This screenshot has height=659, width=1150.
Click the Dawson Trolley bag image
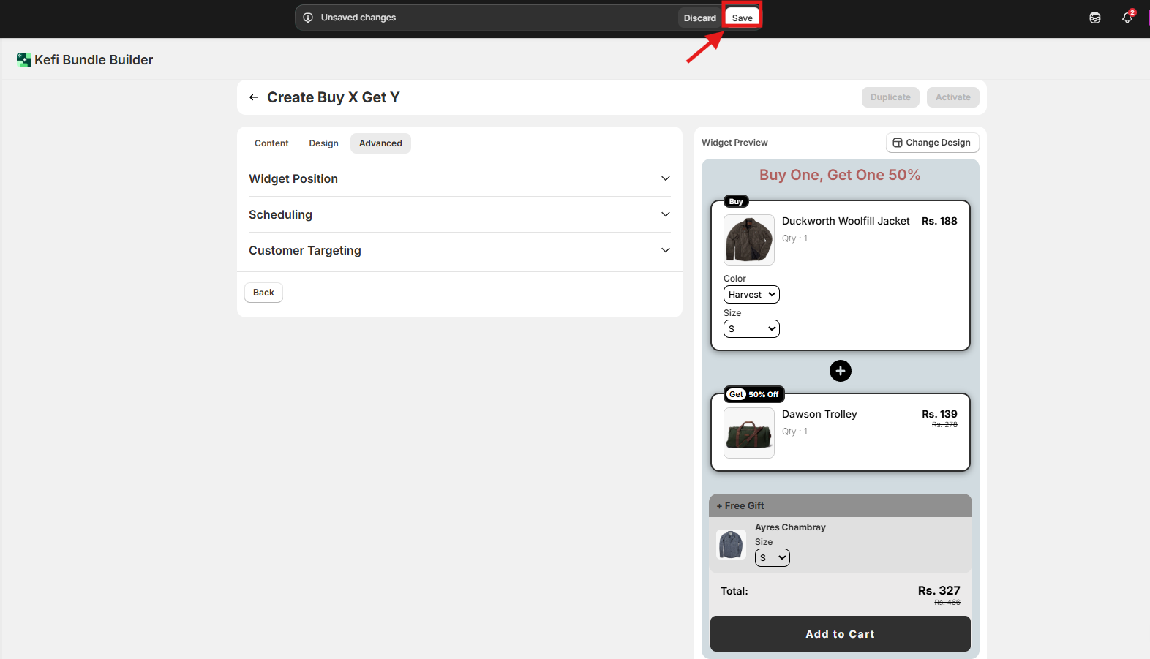click(x=748, y=433)
